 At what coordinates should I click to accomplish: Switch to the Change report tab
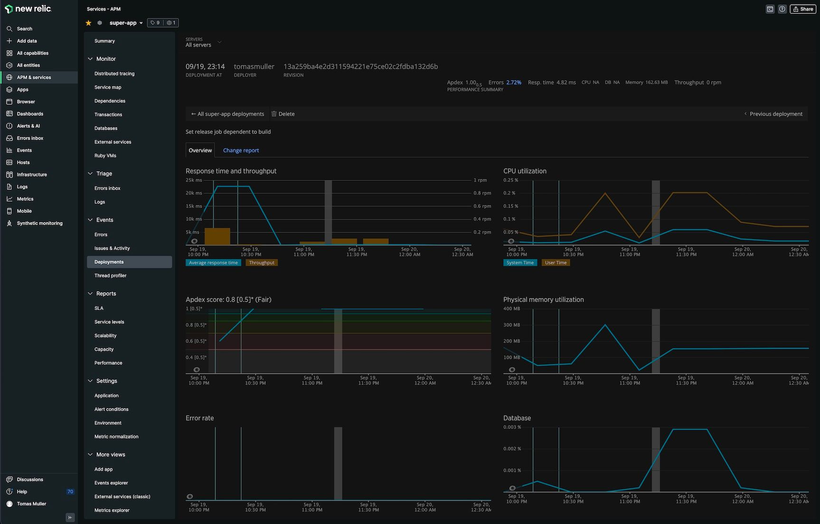tap(241, 150)
